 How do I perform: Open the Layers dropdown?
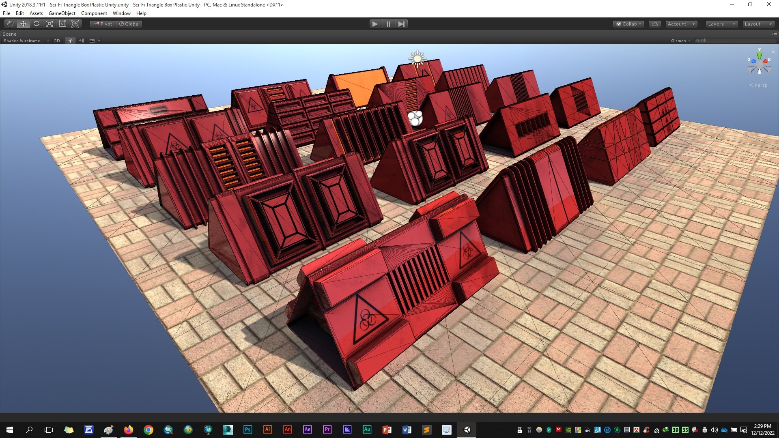722,24
